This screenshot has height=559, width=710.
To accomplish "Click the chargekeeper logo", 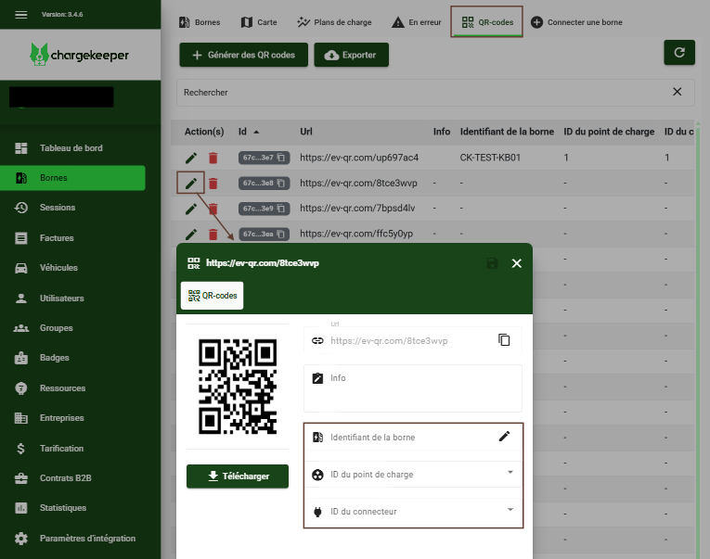I will [79, 55].
